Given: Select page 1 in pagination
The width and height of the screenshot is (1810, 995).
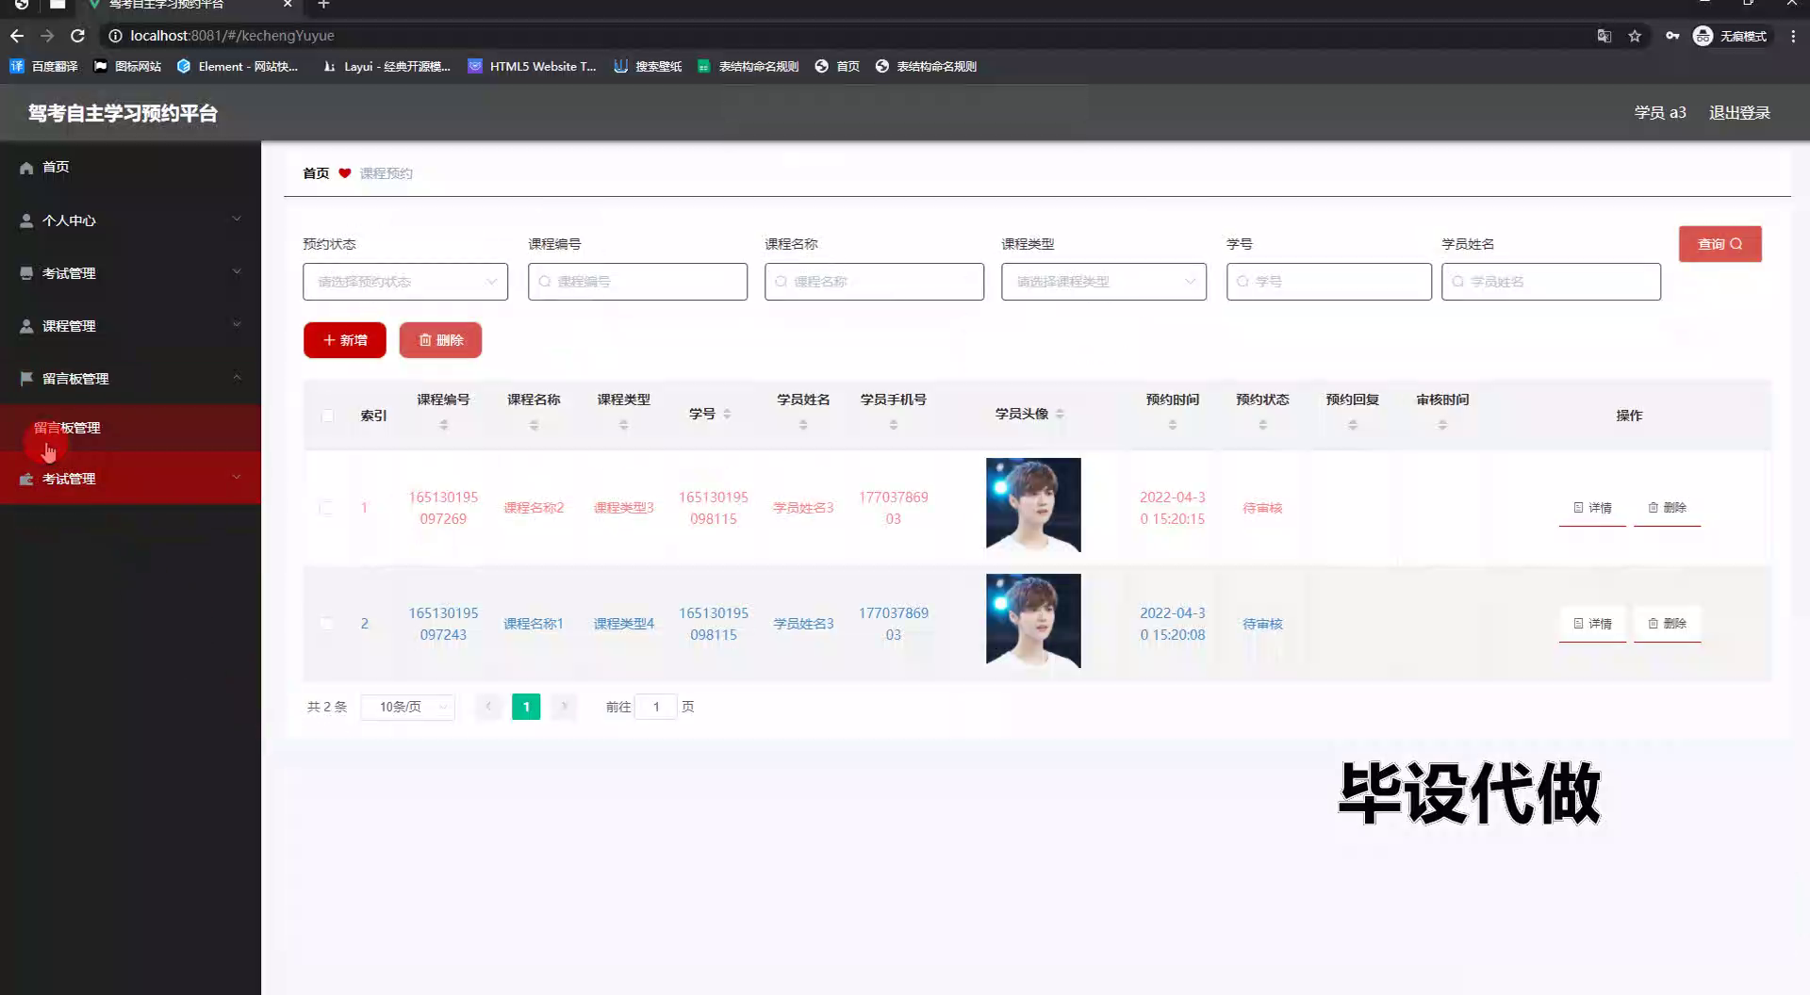Looking at the screenshot, I should click(526, 707).
